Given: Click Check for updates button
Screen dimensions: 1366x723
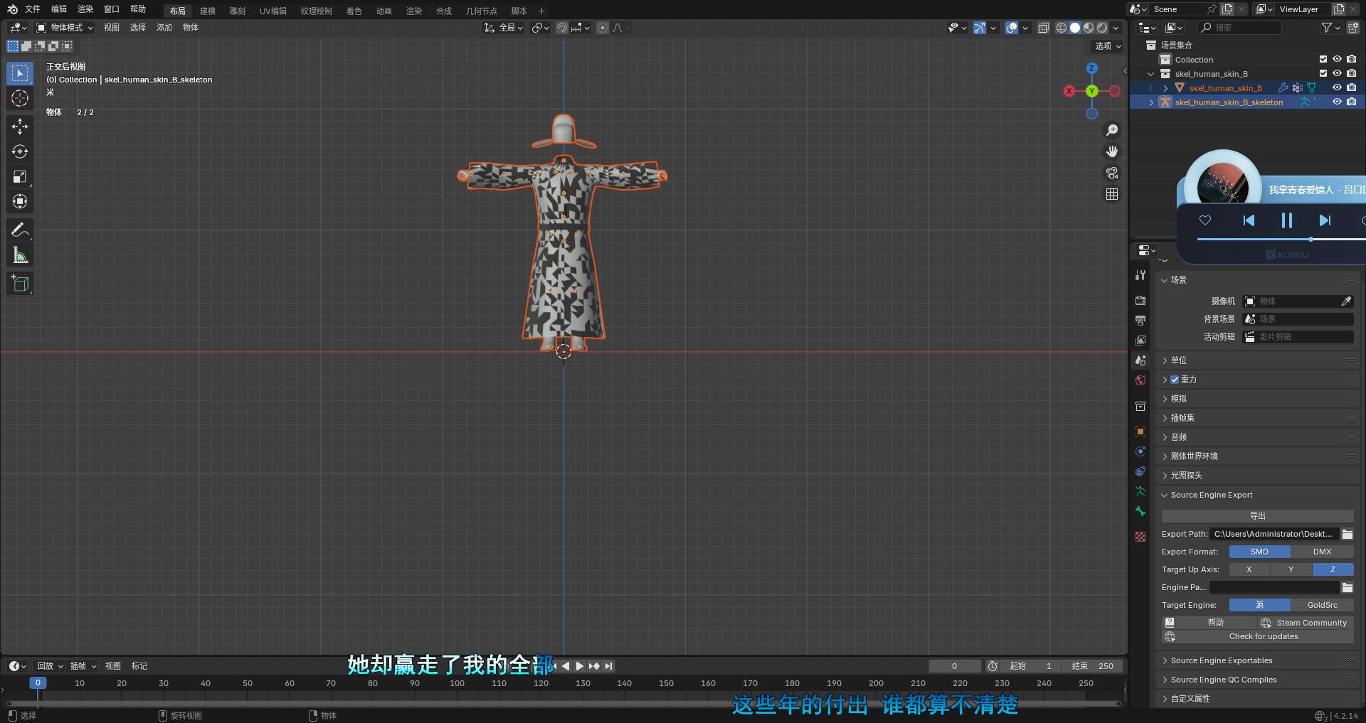Looking at the screenshot, I should tap(1257, 636).
